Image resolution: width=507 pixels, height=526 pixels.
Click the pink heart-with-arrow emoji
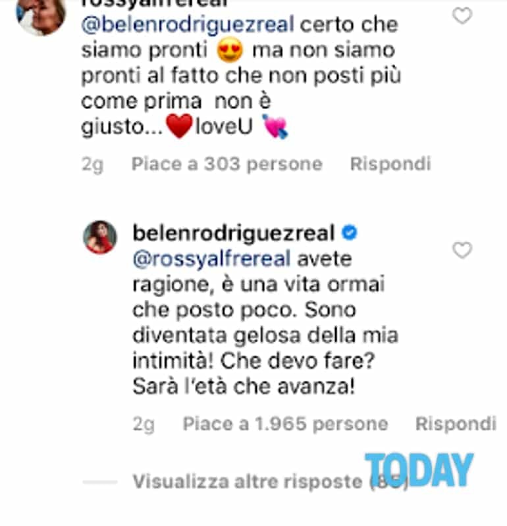[275, 126]
